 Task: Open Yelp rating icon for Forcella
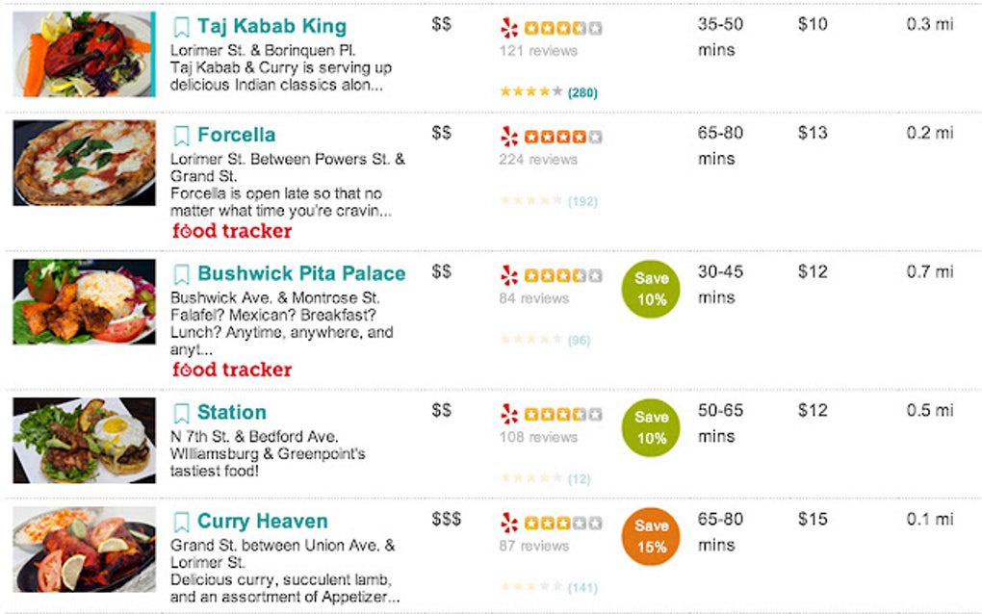point(509,138)
